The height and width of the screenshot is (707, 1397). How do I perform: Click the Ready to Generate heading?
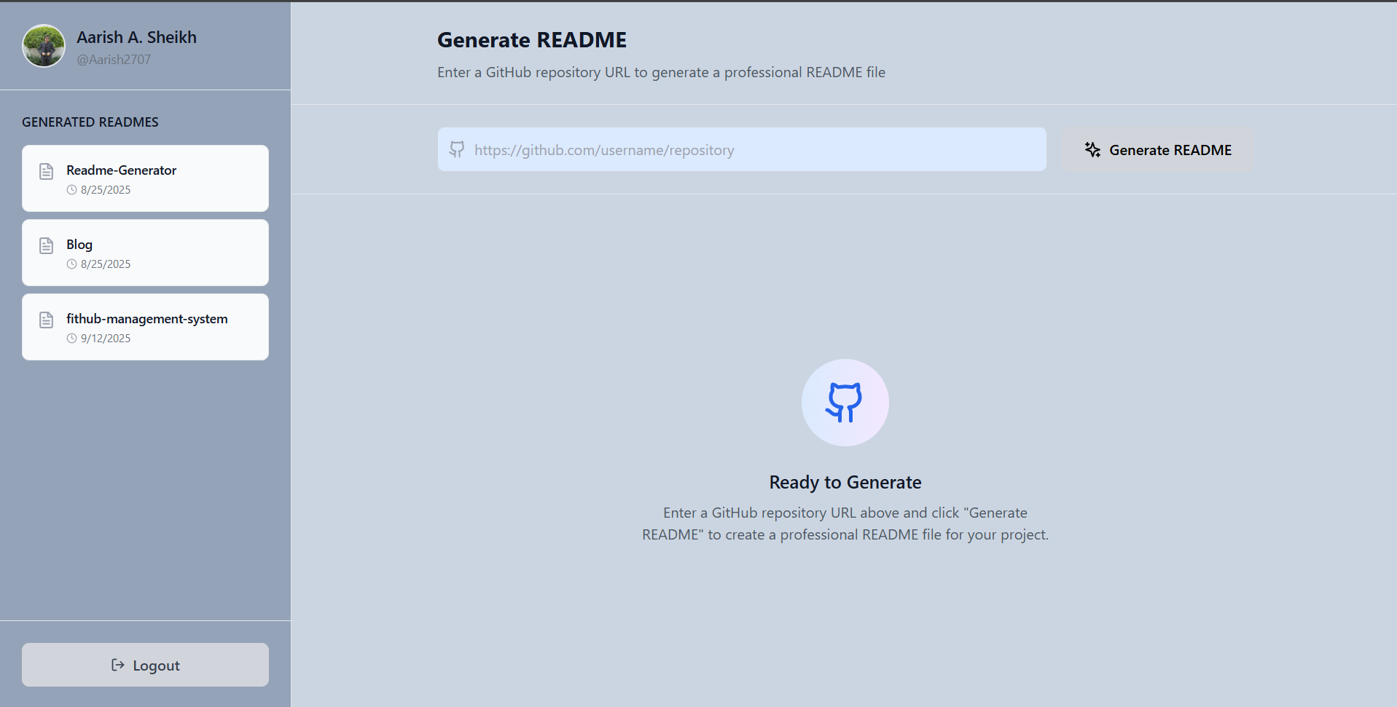coord(845,482)
